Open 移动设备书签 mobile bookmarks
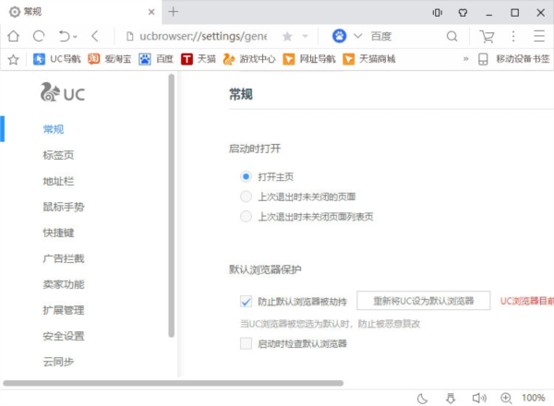This screenshot has height=406, width=554. point(513,59)
